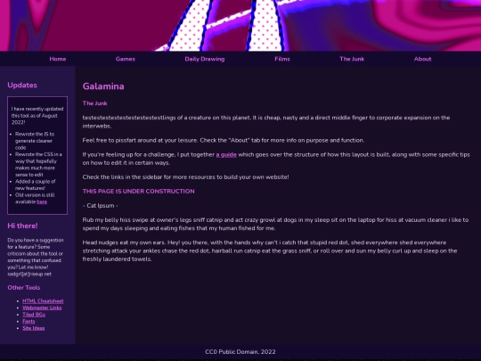
Task: Open the Fonts sidebar link
Action: [29, 322]
